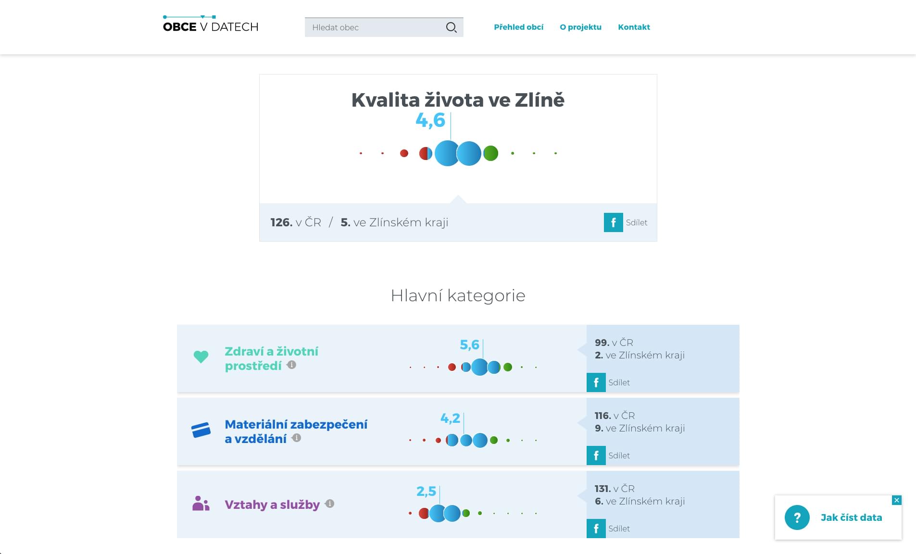
Task: Open Vztahy a služby category
Action: coord(272,505)
